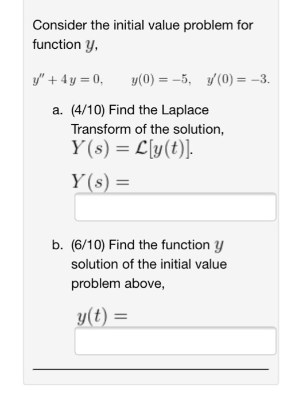Click the horizontal divider line at bottom

(151, 369)
